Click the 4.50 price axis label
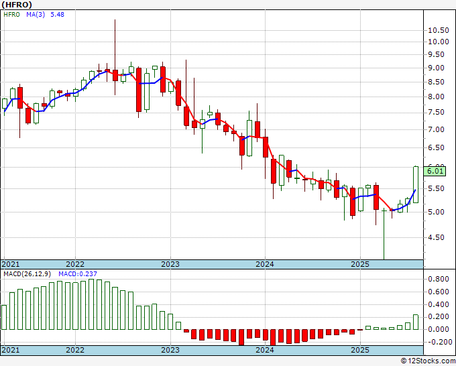The height and width of the screenshot is (366, 456). (x=437, y=237)
